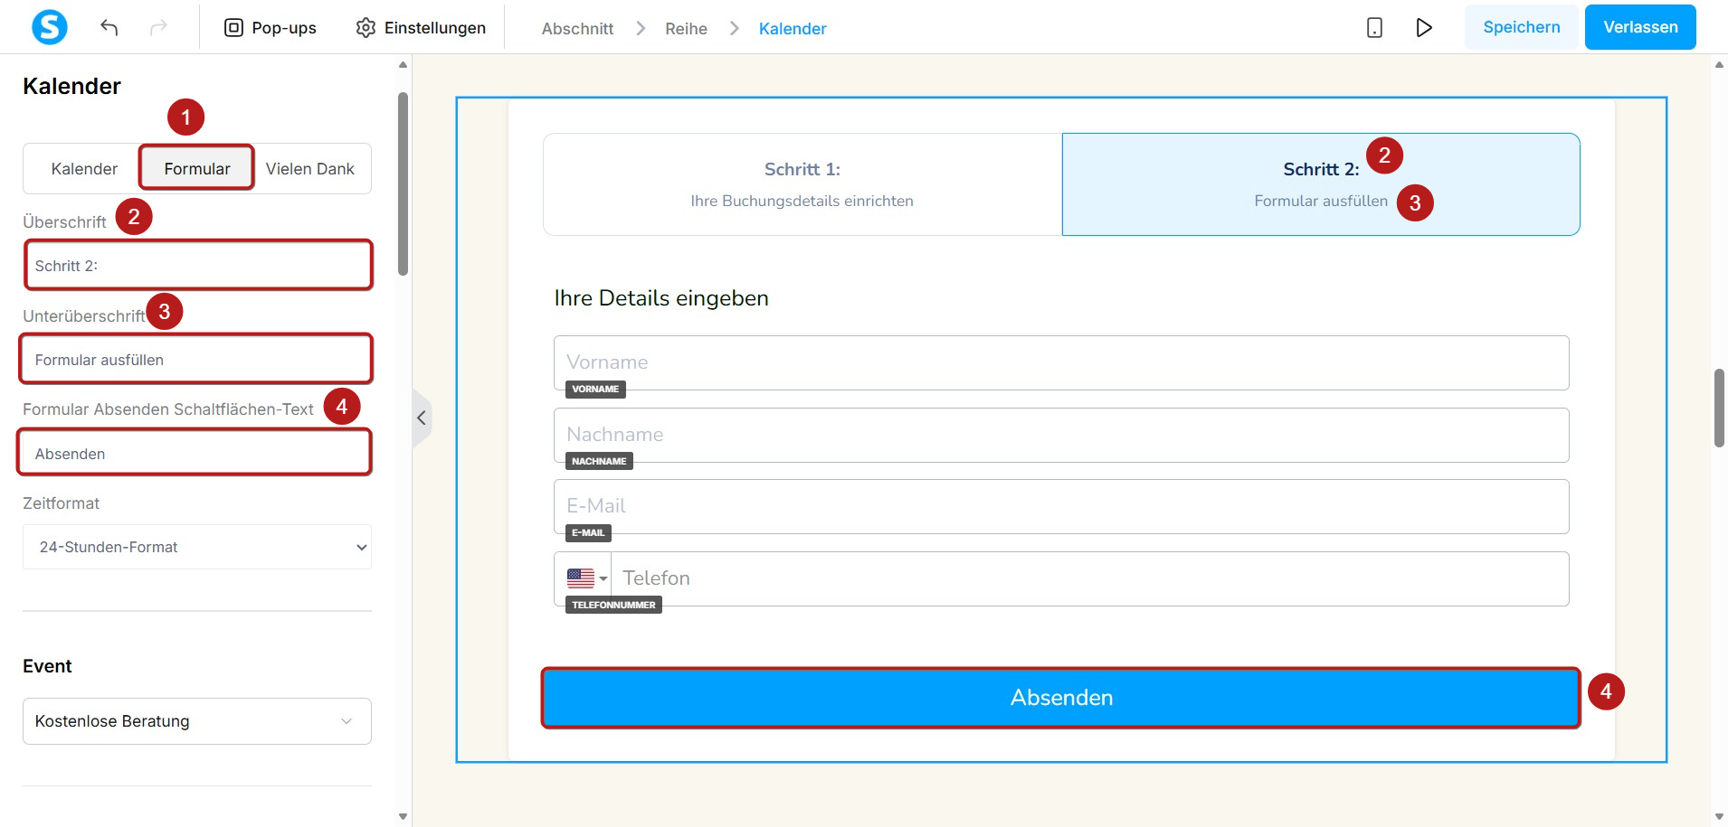Open the US flag country code selector
The height and width of the screenshot is (827, 1728).
(x=586, y=578)
